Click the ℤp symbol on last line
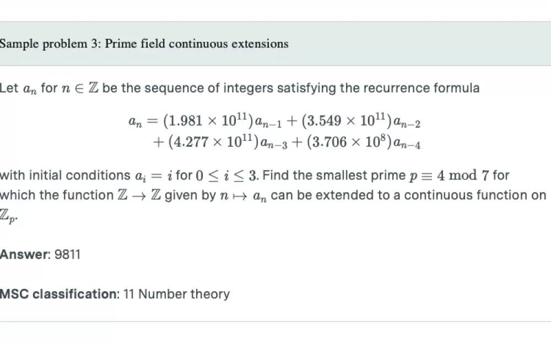This screenshot has width=551, height=344. pos(8,216)
